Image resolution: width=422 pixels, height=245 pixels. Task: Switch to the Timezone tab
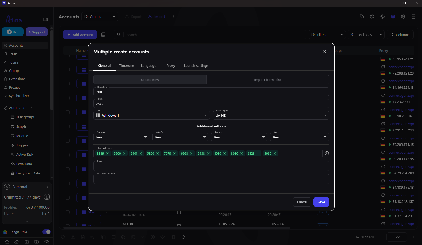coord(127,65)
